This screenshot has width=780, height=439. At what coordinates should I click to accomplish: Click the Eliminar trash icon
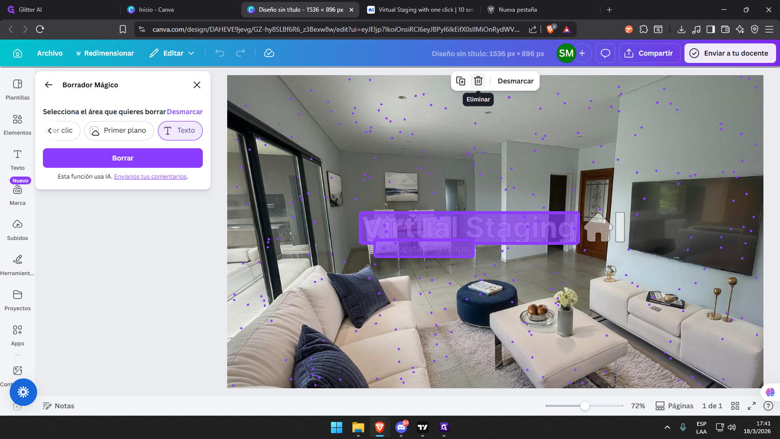[x=478, y=81]
